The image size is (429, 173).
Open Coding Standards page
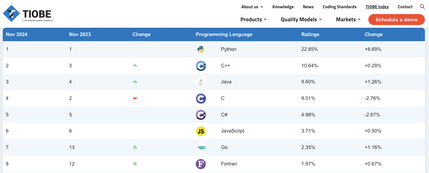click(339, 7)
